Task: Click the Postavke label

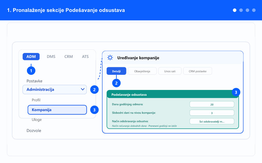Action: coord(34,81)
